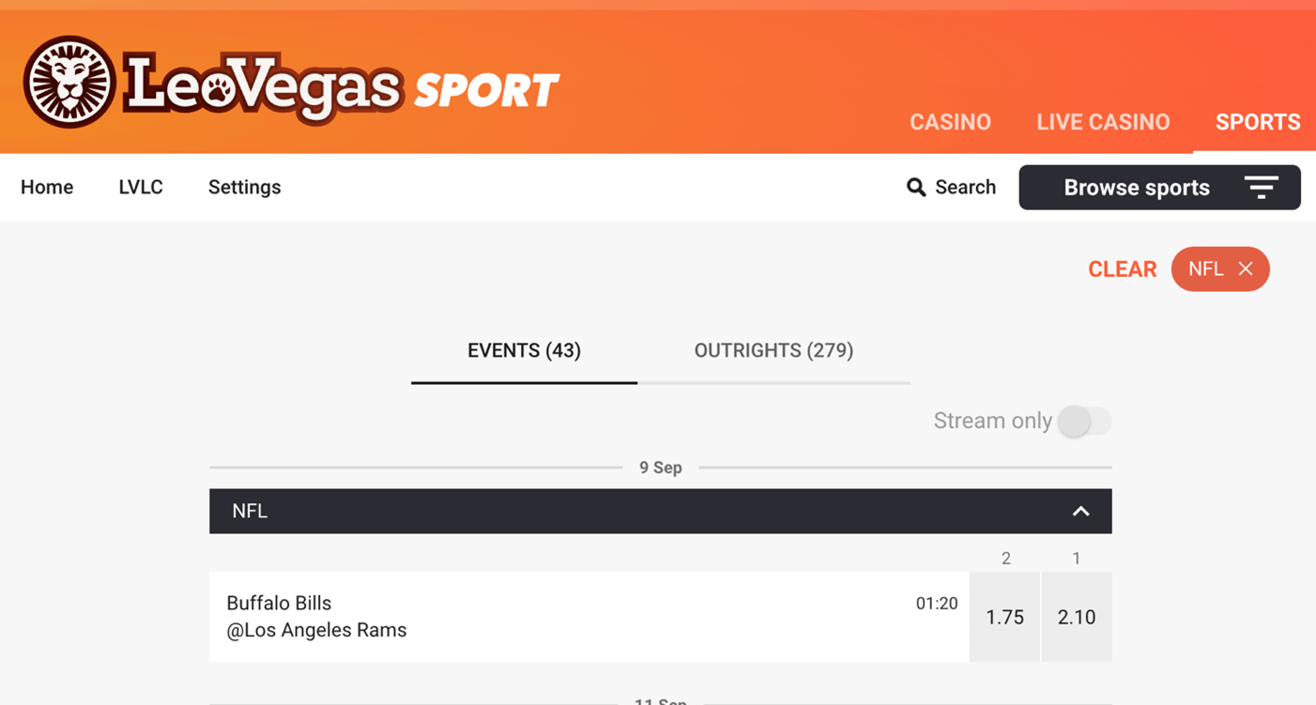Open the Buffalo Bills @Los Angeles Rams event

589,617
